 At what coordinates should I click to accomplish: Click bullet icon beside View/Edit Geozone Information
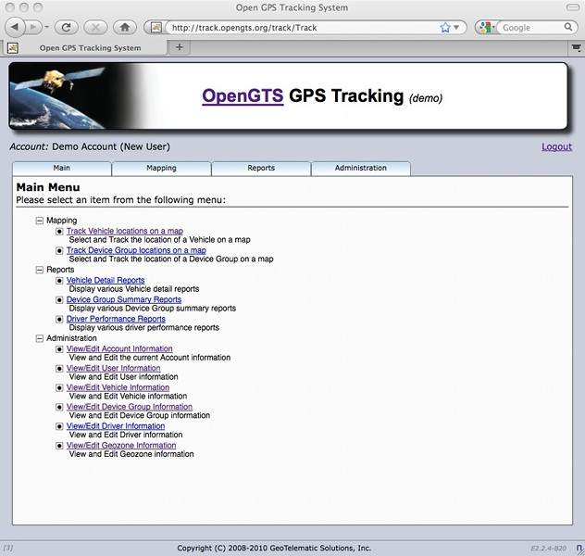(x=59, y=447)
